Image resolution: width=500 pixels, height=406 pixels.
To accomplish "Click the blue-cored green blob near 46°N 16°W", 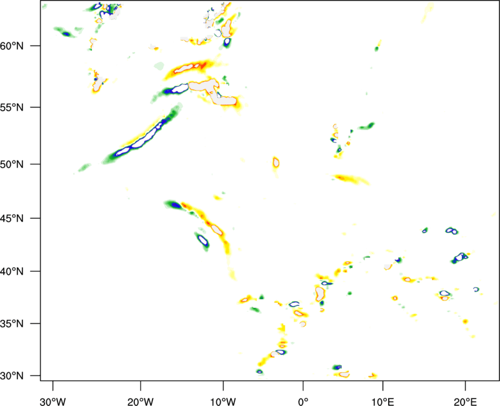I will (174, 204).
